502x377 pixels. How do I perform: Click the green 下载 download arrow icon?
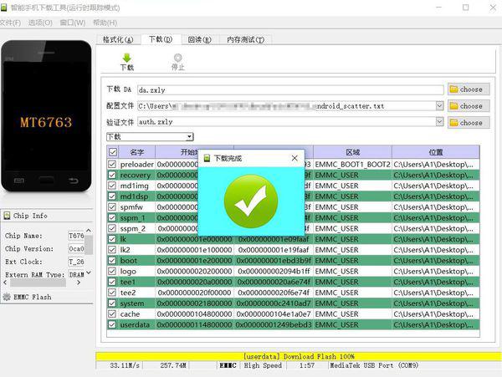click(x=126, y=57)
